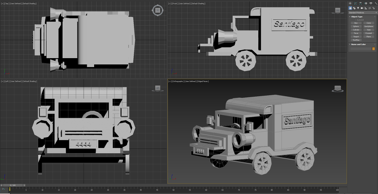
Task: Click the TextPlus primitive button
Action: [x=356, y=40]
